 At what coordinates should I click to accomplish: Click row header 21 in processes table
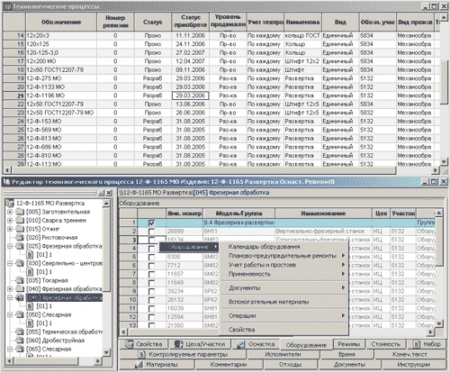(x=14, y=96)
